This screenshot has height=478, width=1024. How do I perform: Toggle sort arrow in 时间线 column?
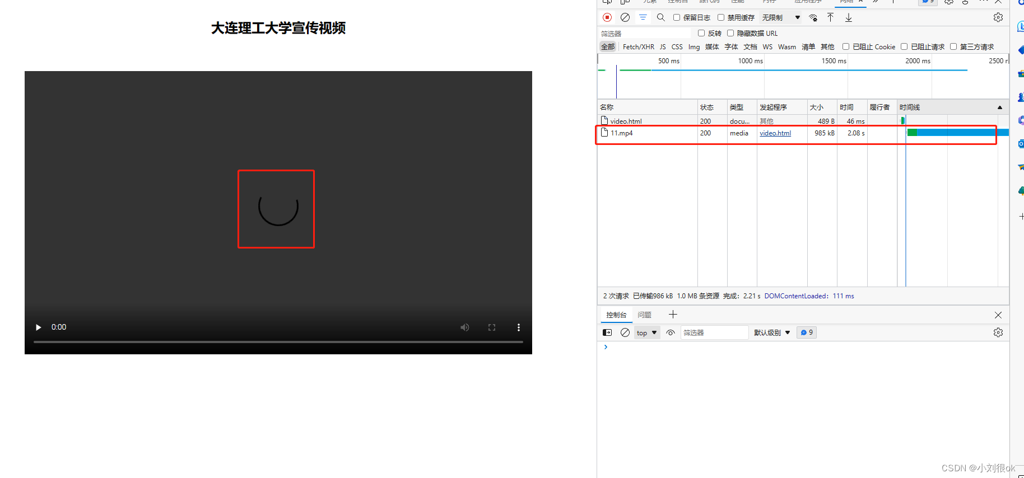point(1000,107)
